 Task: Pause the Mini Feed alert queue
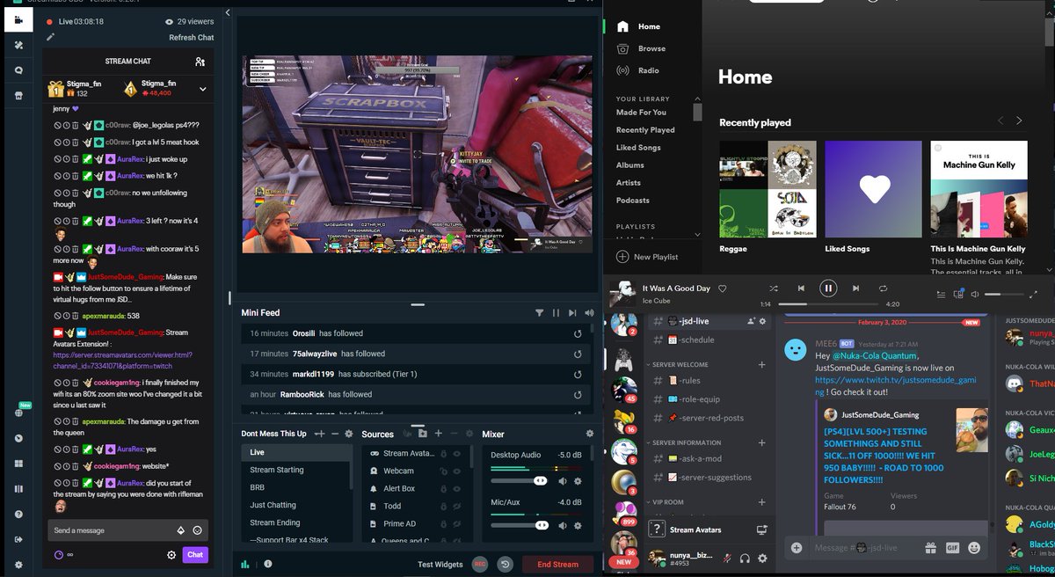[x=556, y=312]
